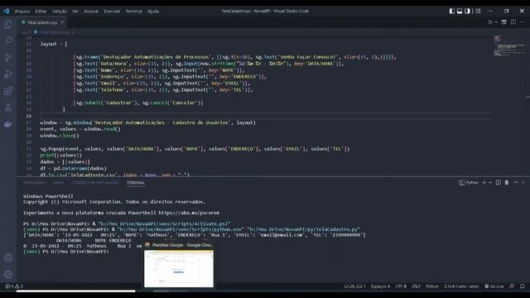The image size is (530, 298).
Task: Open the Docker whale view
Action: tap(8, 124)
